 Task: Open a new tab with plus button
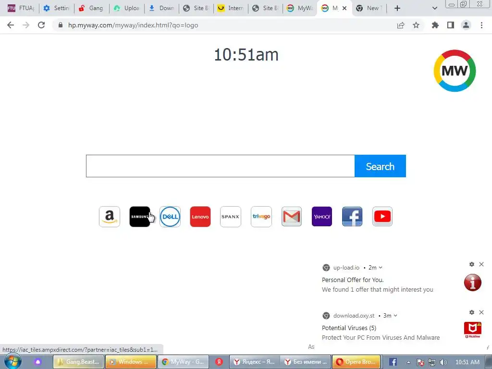click(x=397, y=8)
